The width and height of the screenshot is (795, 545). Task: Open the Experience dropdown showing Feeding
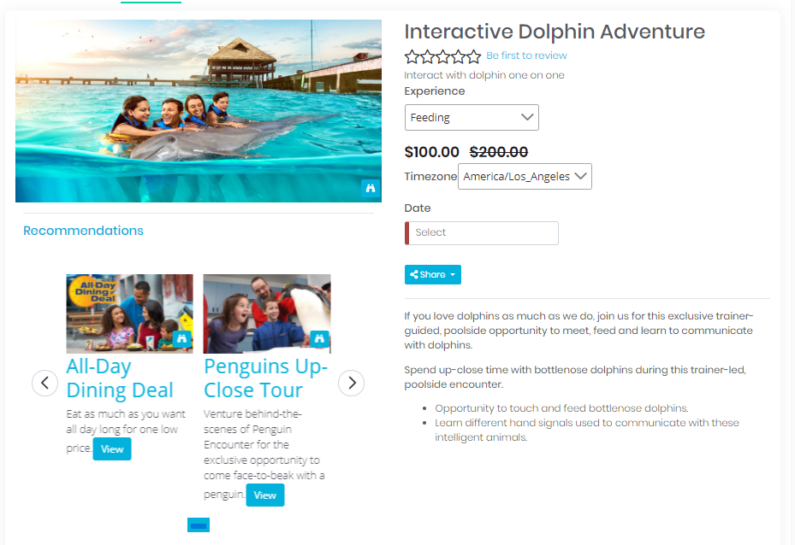(x=472, y=117)
